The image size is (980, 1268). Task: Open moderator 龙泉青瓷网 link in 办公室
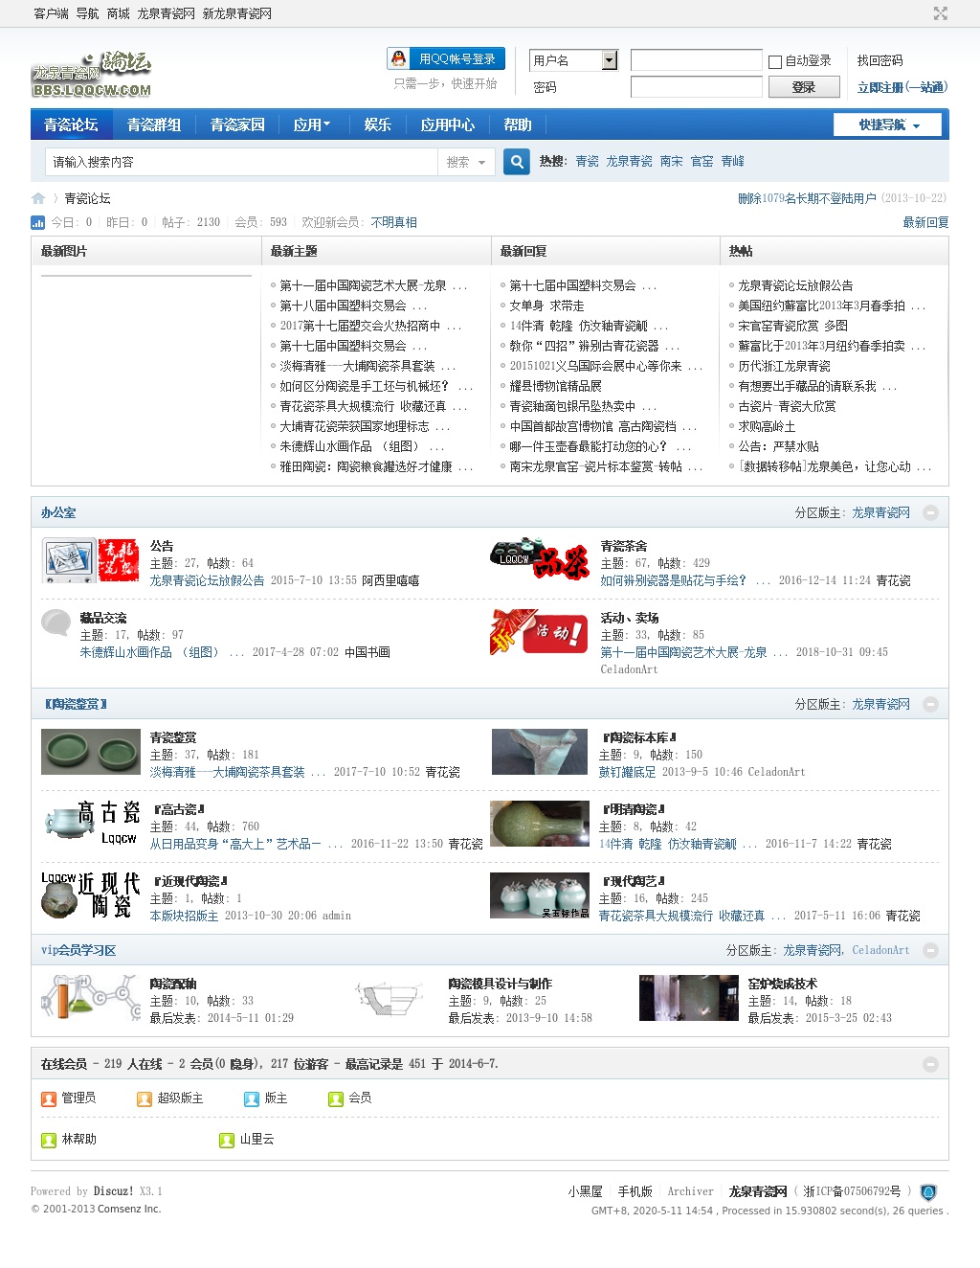880,512
